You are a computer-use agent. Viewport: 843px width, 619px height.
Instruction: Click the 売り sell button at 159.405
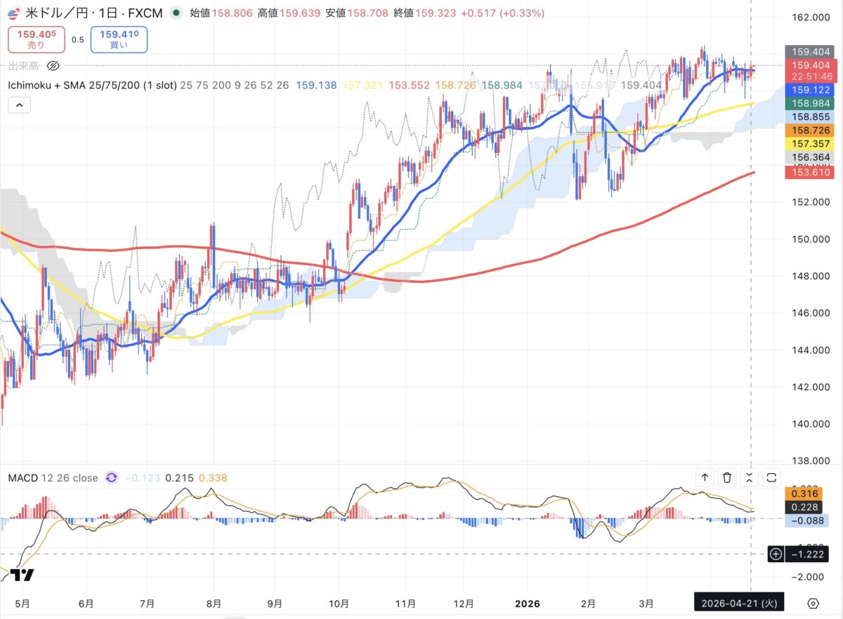tap(36, 39)
